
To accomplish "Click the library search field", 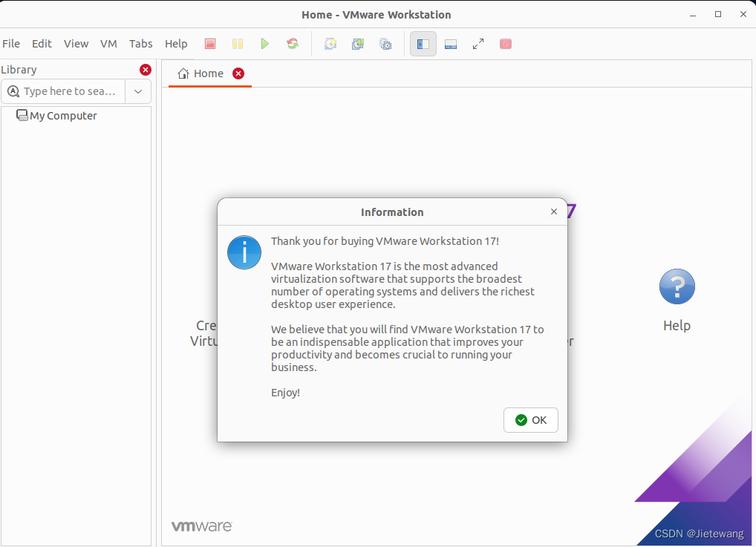I will (74, 91).
